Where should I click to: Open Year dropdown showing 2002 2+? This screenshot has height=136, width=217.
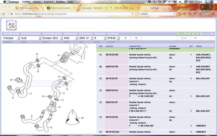point(86,38)
